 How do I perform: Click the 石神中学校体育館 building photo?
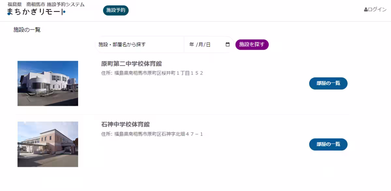(x=48, y=144)
